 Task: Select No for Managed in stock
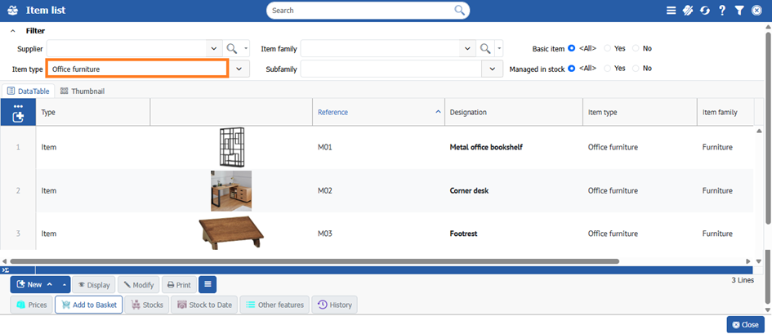point(636,69)
